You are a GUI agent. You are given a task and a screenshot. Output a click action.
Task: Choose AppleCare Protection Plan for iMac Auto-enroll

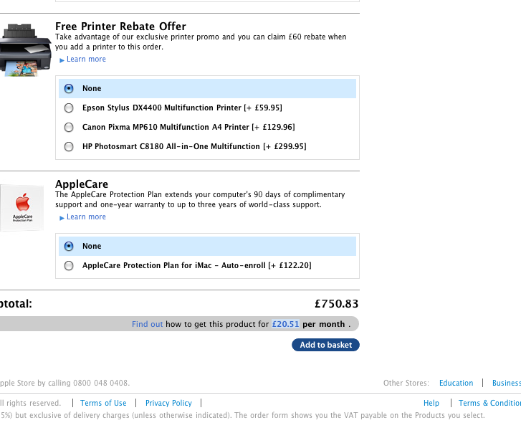pyautogui.click(x=69, y=265)
